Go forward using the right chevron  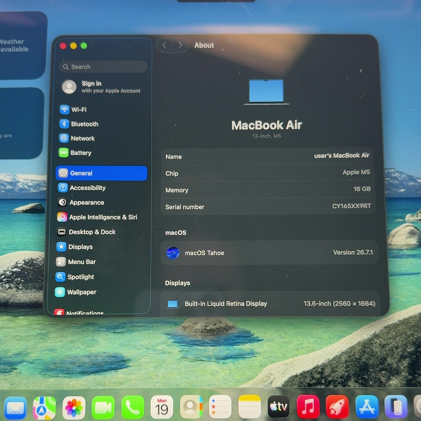[x=180, y=46]
